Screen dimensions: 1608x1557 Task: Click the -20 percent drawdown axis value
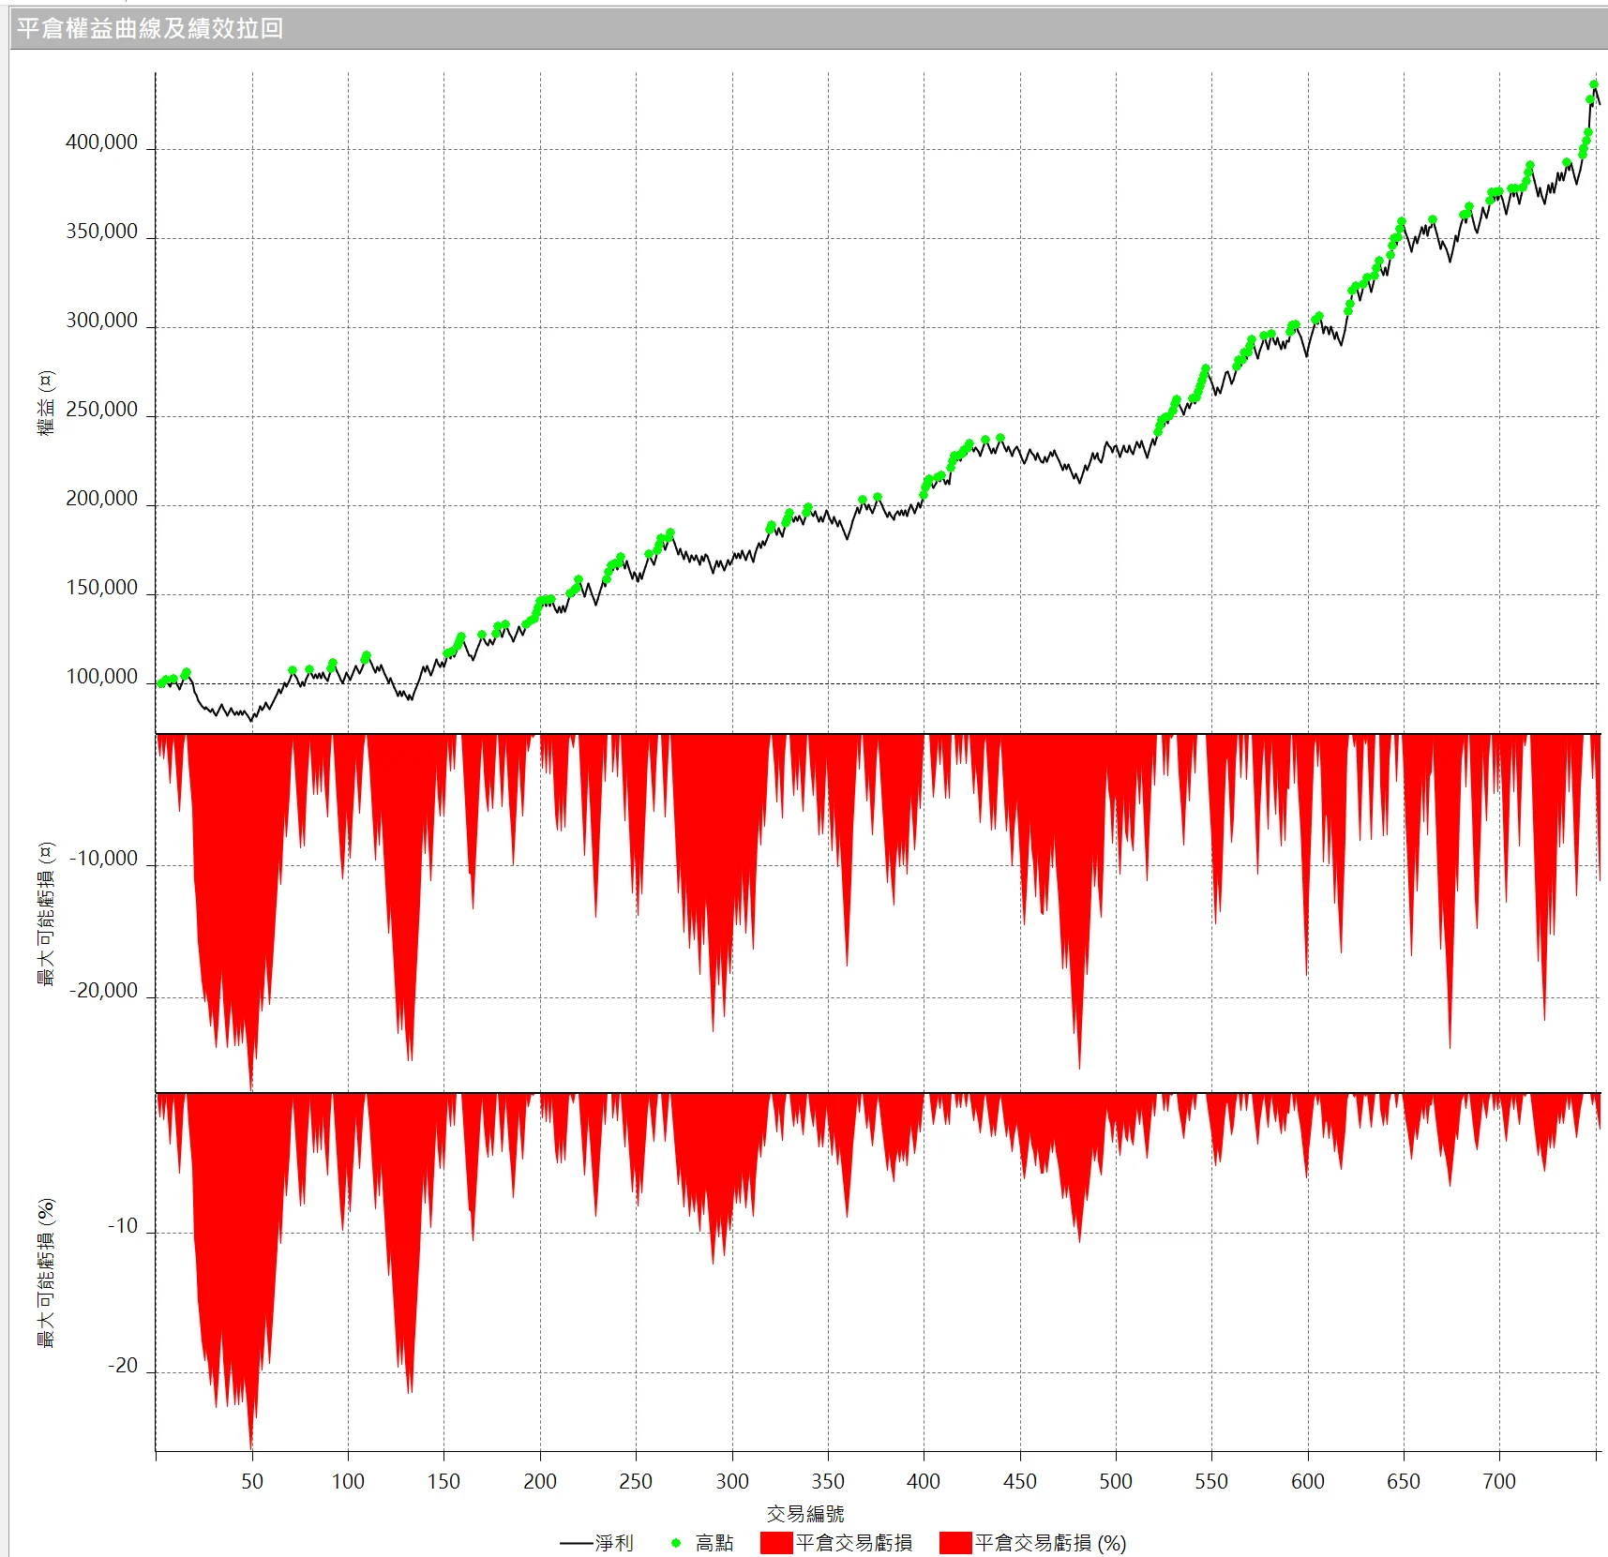tap(123, 1366)
